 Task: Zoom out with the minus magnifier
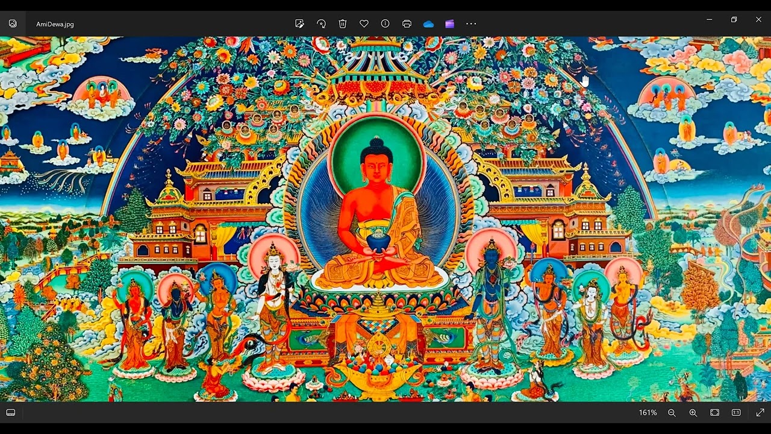click(672, 412)
